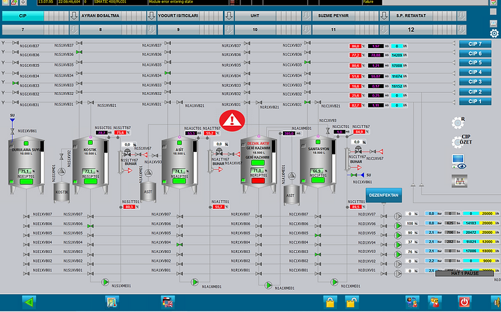
Task: Select control valve N1A1TY67
Action: (x=219, y=151)
